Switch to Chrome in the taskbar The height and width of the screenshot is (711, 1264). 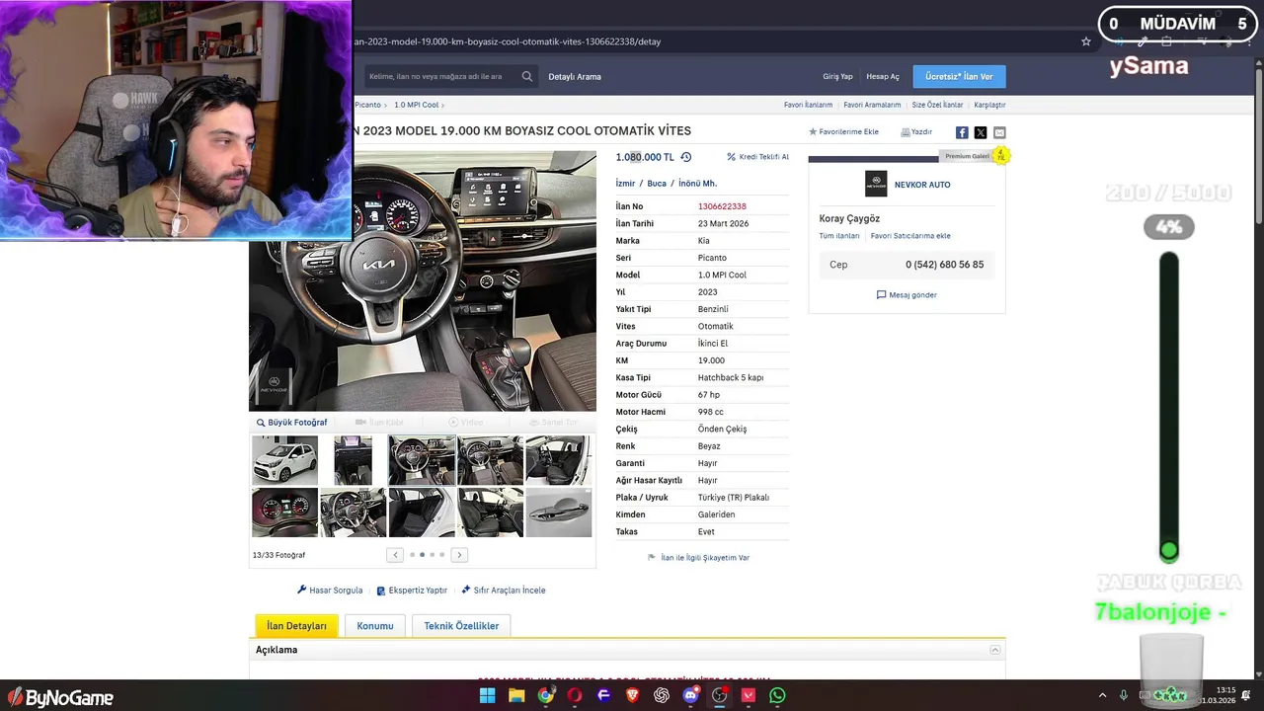coord(545,695)
